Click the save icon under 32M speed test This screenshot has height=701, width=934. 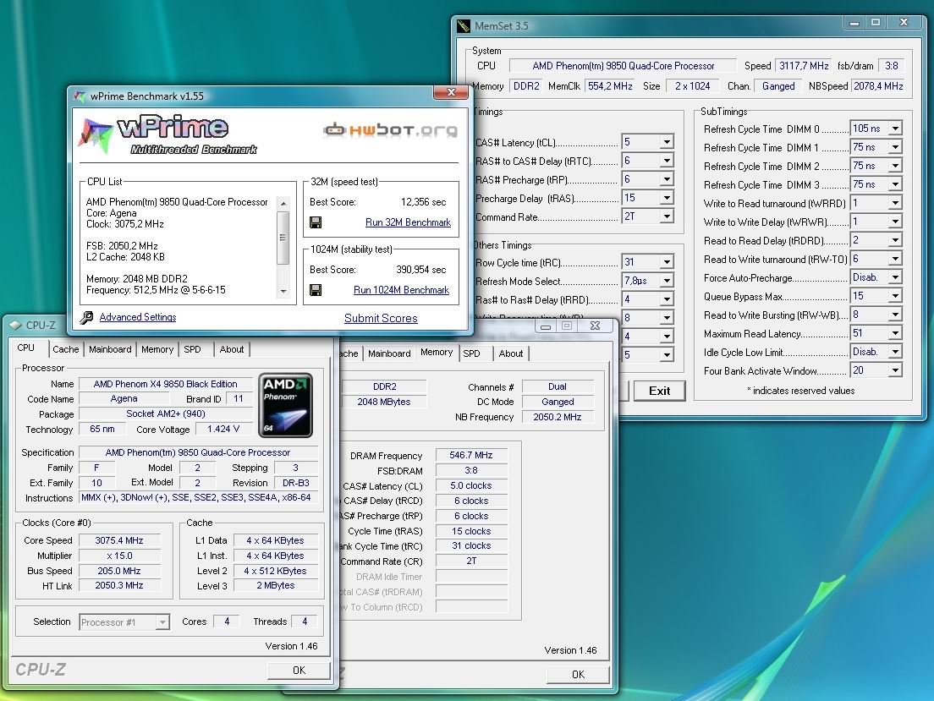(316, 222)
